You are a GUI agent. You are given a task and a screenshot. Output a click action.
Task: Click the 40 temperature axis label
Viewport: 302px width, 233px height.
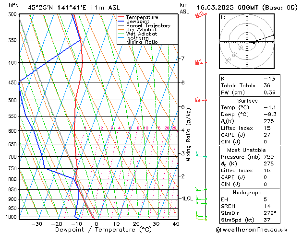176,224
